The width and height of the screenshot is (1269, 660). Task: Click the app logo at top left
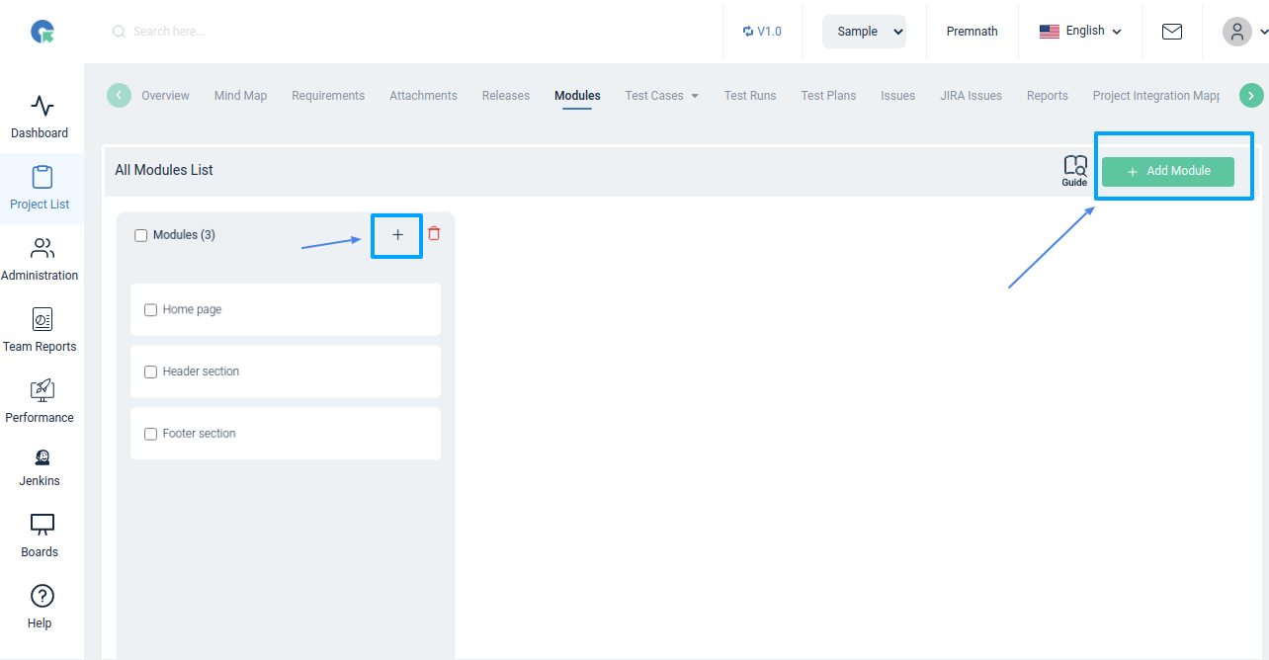(x=42, y=32)
